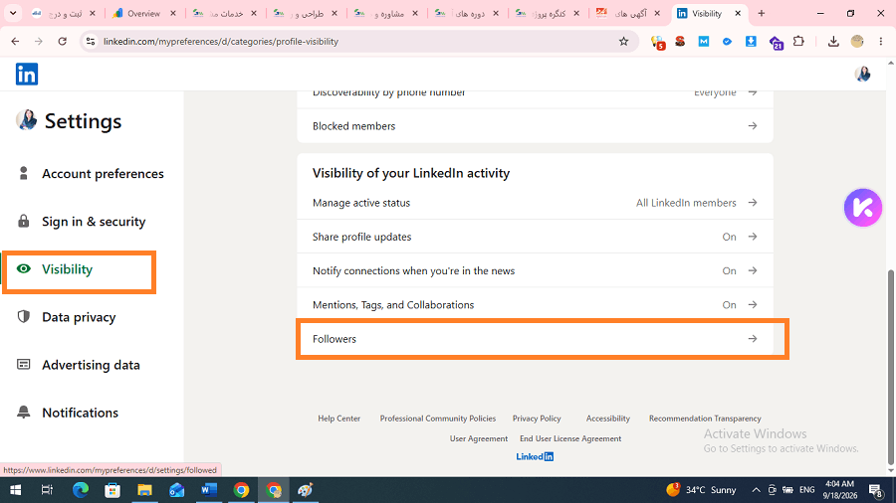Click the Sign in & security lock icon
This screenshot has height=503, width=896.
[x=24, y=221]
